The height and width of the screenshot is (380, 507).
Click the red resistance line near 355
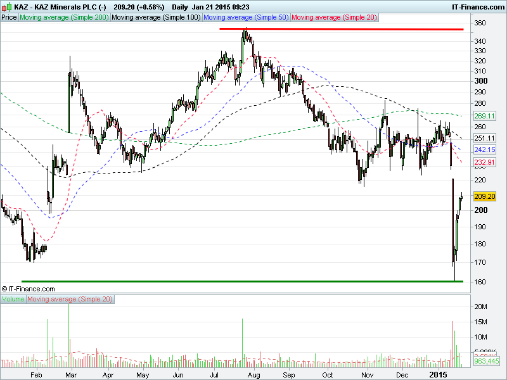[341, 29]
